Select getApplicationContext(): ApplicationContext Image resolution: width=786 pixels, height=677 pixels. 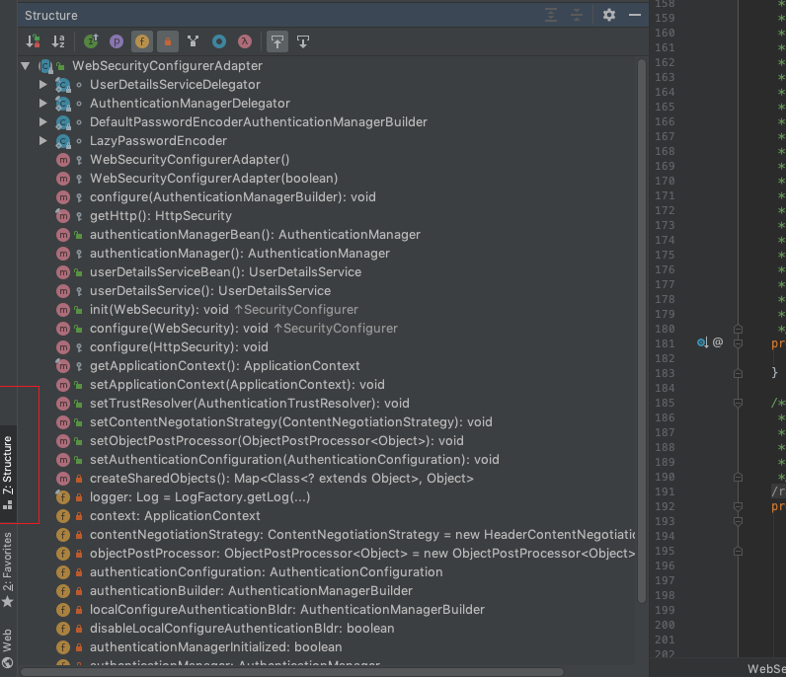coord(224,366)
